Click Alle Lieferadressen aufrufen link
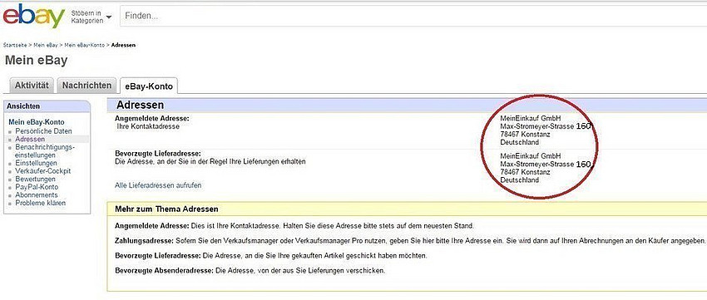The height and width of the screenshot is (300, 707). coord(158,185)
